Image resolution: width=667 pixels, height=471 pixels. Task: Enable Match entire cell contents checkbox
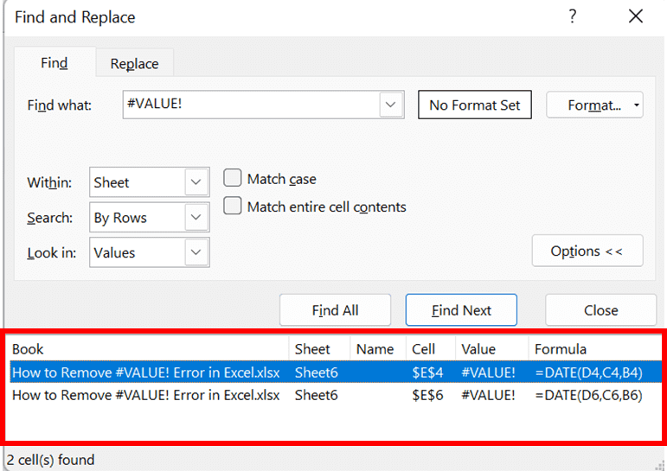pos(232,206)
